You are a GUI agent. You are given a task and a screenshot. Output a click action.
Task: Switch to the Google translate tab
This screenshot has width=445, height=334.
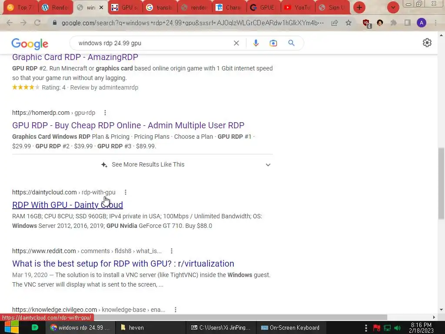pyautogui.click(x=160, y=8)
